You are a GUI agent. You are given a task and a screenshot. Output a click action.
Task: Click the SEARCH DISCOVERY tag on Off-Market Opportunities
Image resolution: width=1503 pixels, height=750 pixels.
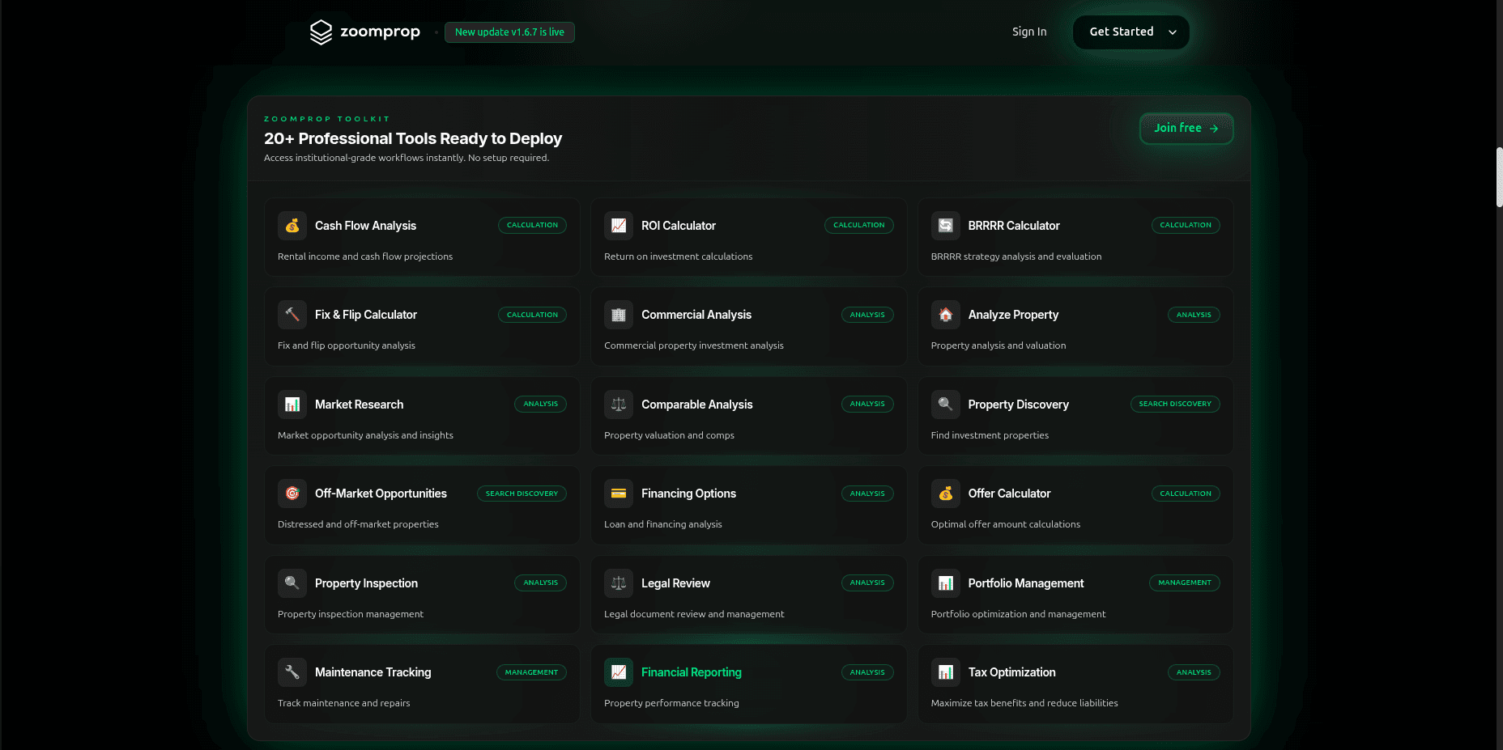[x=522, y=494]
